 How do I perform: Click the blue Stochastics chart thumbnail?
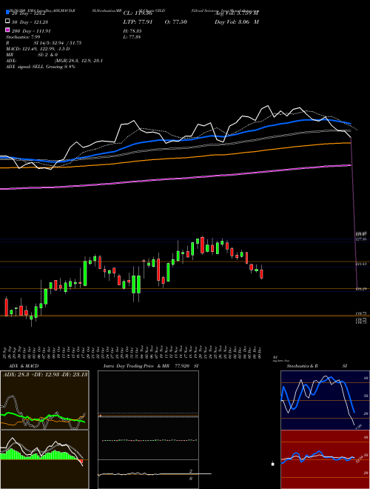point(325,400)
